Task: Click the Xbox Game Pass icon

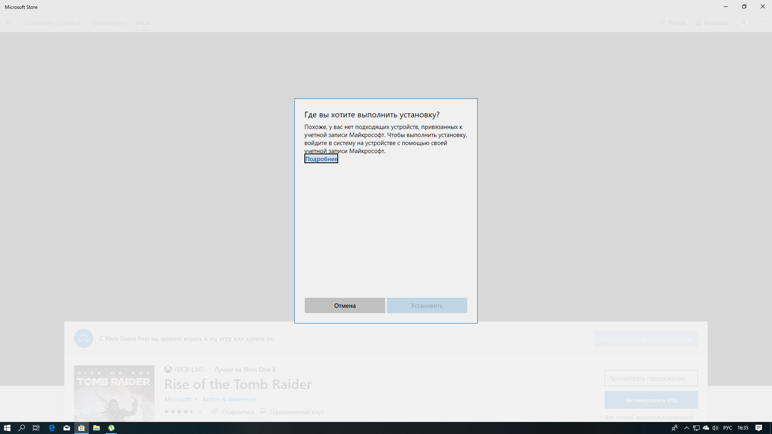Action: pyautogui.click(x=83, y=339)
